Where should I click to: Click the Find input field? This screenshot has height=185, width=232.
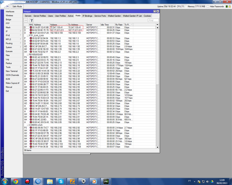(153, 20)
